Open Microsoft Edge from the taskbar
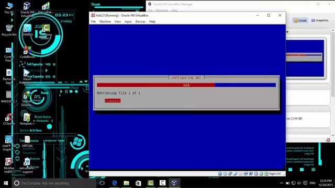Screen dimensions: 335x188 pos(115,183)
